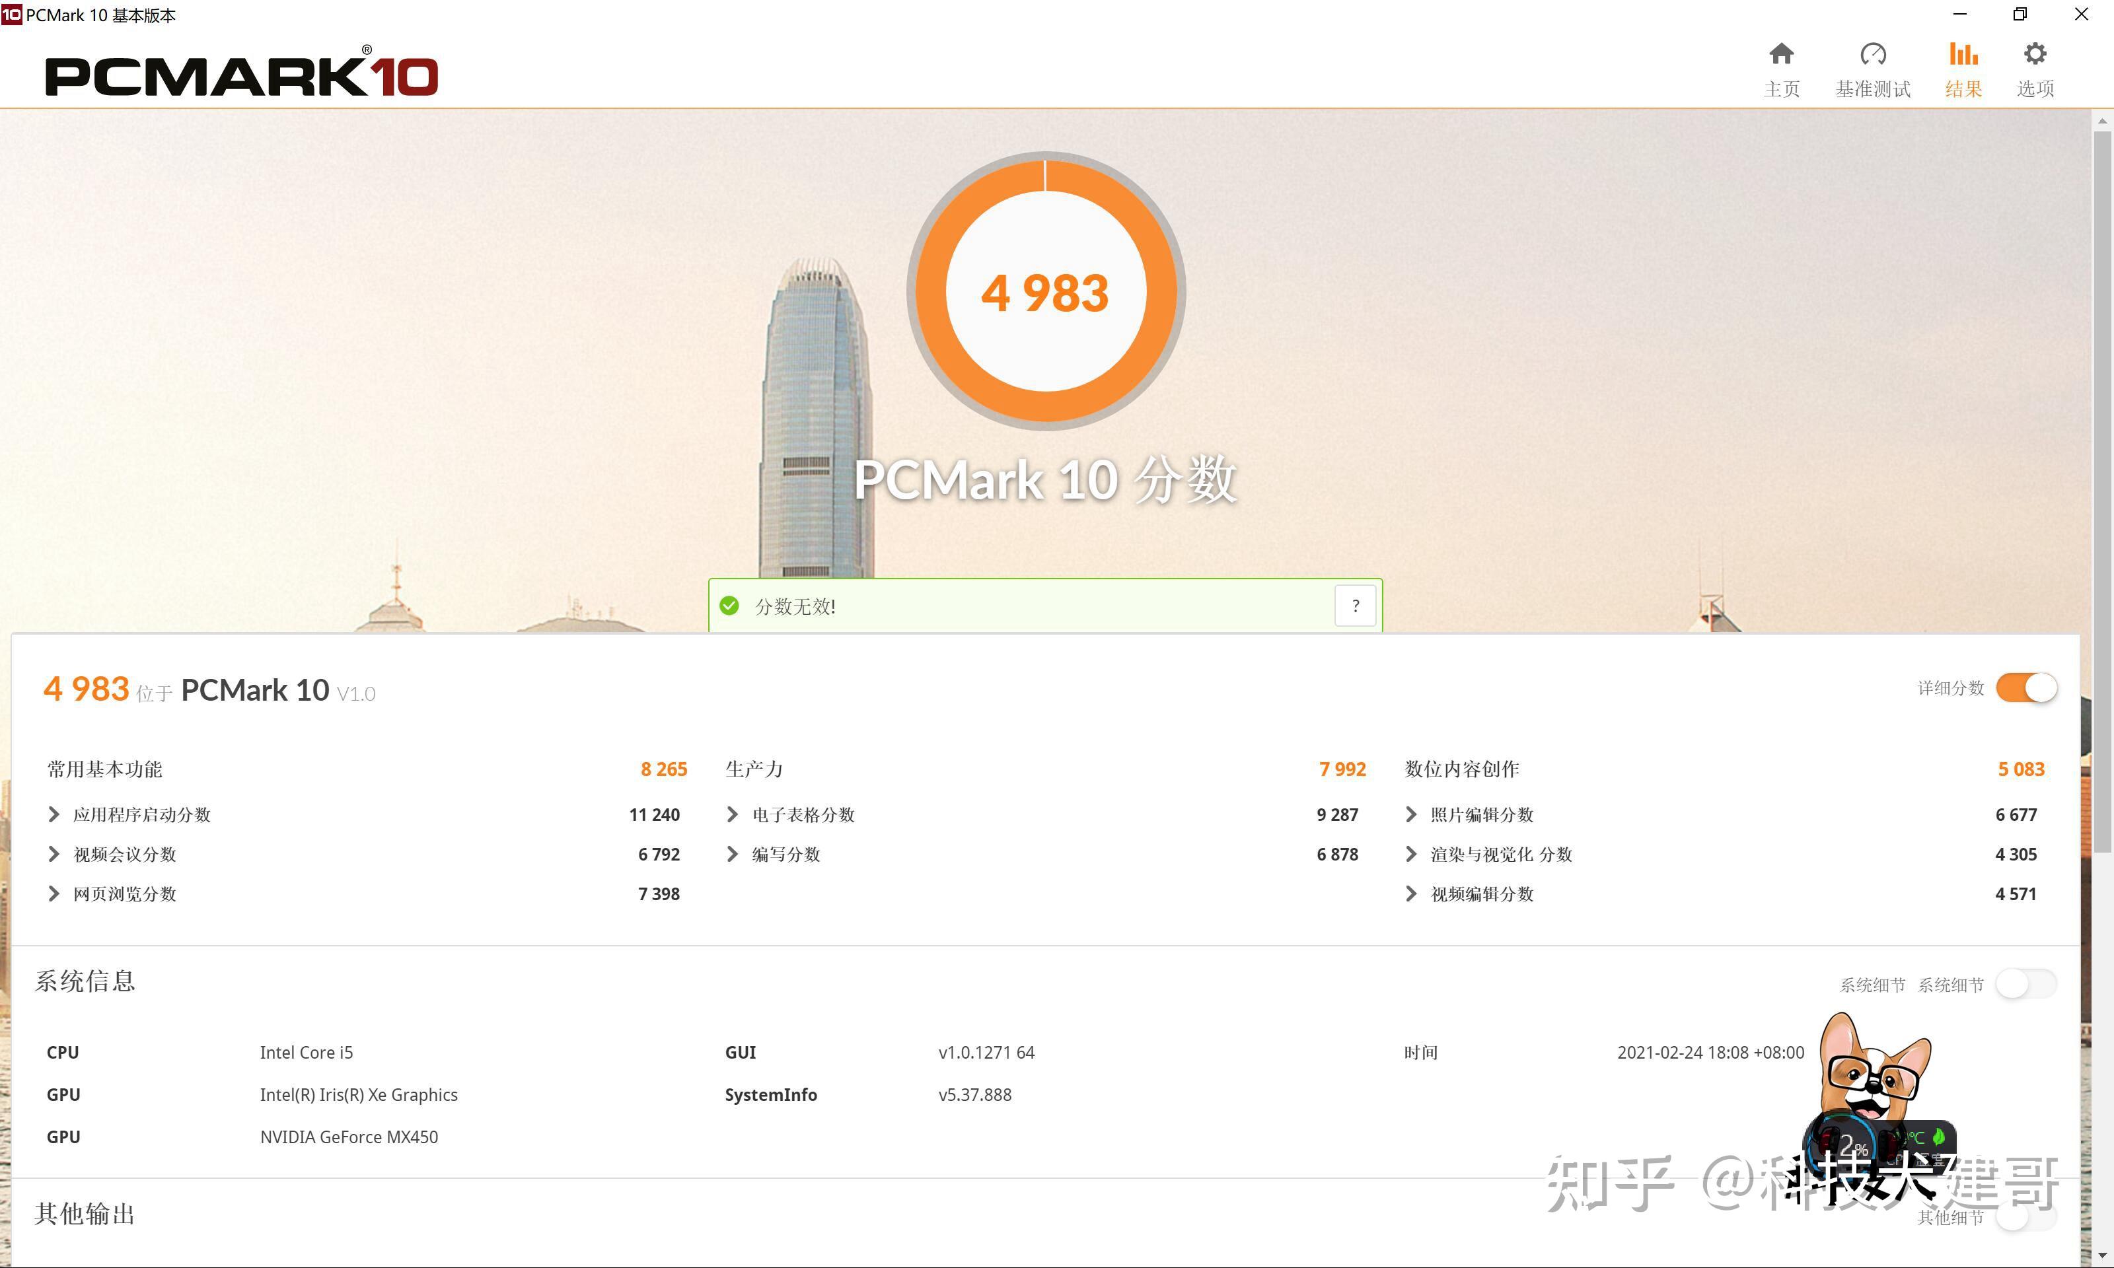
Task: Restore down the PCMark 10 window
Action: pos(2020,15)
